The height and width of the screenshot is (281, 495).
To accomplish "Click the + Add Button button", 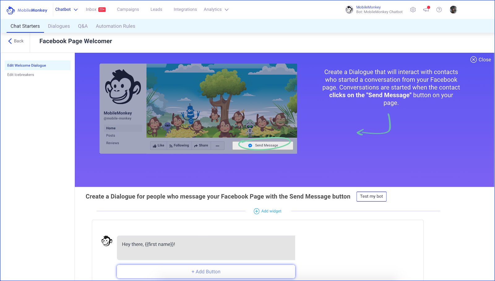I will 206,272.
